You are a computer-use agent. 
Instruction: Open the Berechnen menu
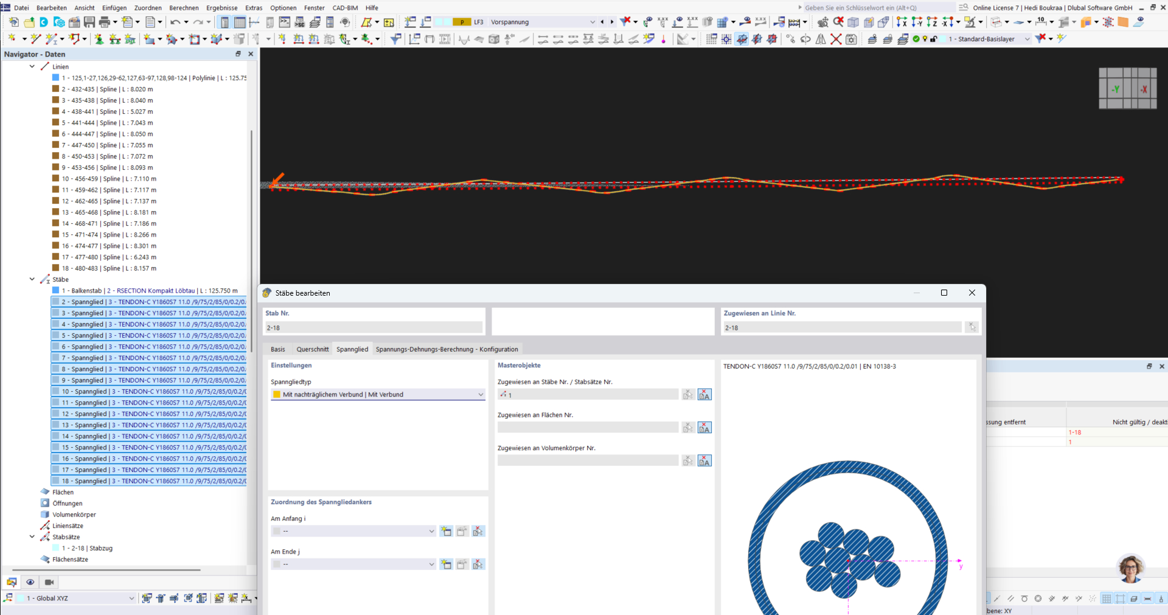click(x=184, y=8)
